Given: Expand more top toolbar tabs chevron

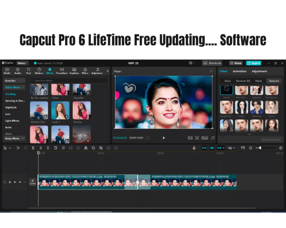Looking at the screenshot, I should pyautogui.click(x=108, y=71).
